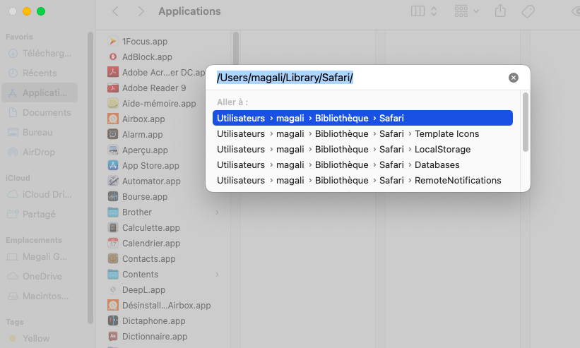Open the group-by options dropdown
The height and width of the screenshot is (348, 580).
click(x=466, y=11)
